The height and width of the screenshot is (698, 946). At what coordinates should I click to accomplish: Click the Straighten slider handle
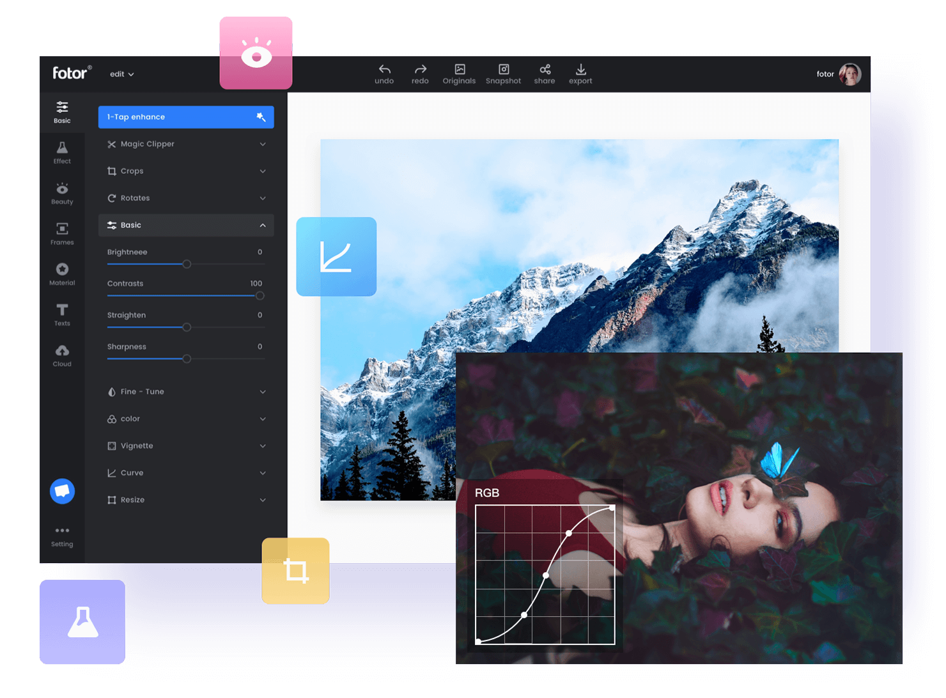[187, 327]
